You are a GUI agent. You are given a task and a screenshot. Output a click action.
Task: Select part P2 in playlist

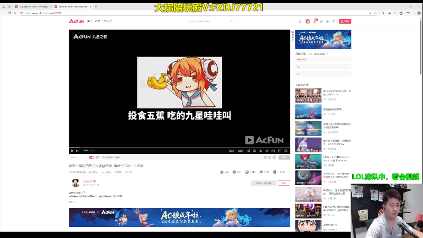coord(323,67)
